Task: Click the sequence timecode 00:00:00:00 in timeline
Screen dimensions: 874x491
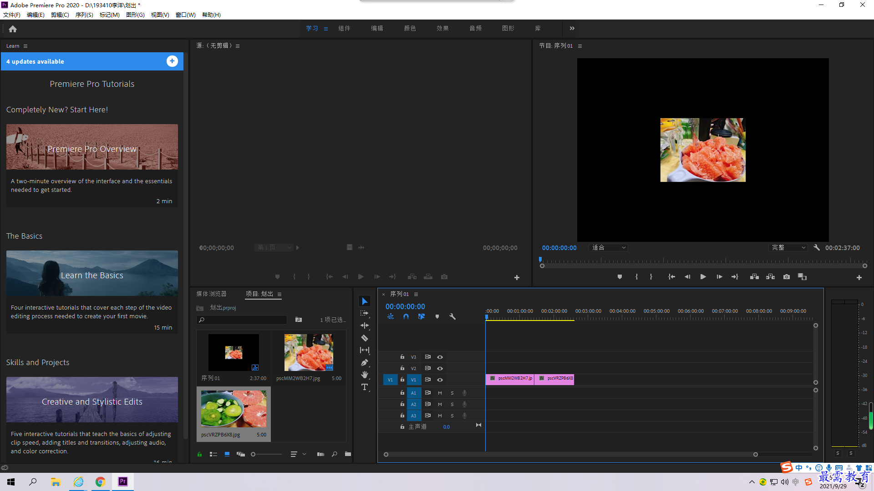Action: (405, 307)
